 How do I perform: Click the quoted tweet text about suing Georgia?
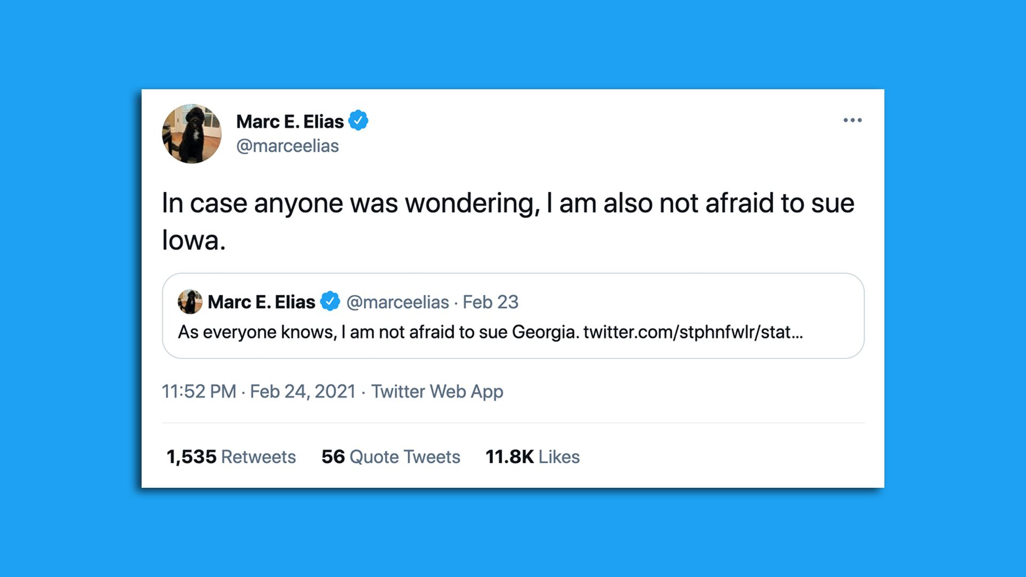[x=374, y=331]
